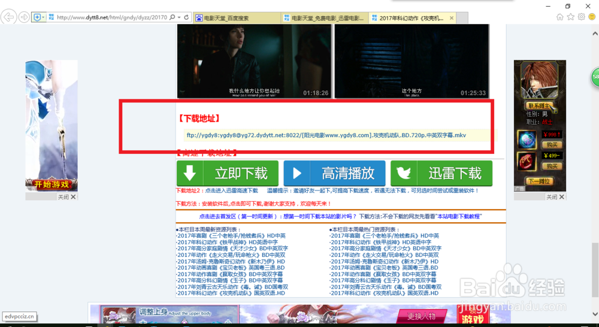599x327 pixels.
Task: Open the address bar autocomplete dropdown arrow
Action: tap(179, 17)
